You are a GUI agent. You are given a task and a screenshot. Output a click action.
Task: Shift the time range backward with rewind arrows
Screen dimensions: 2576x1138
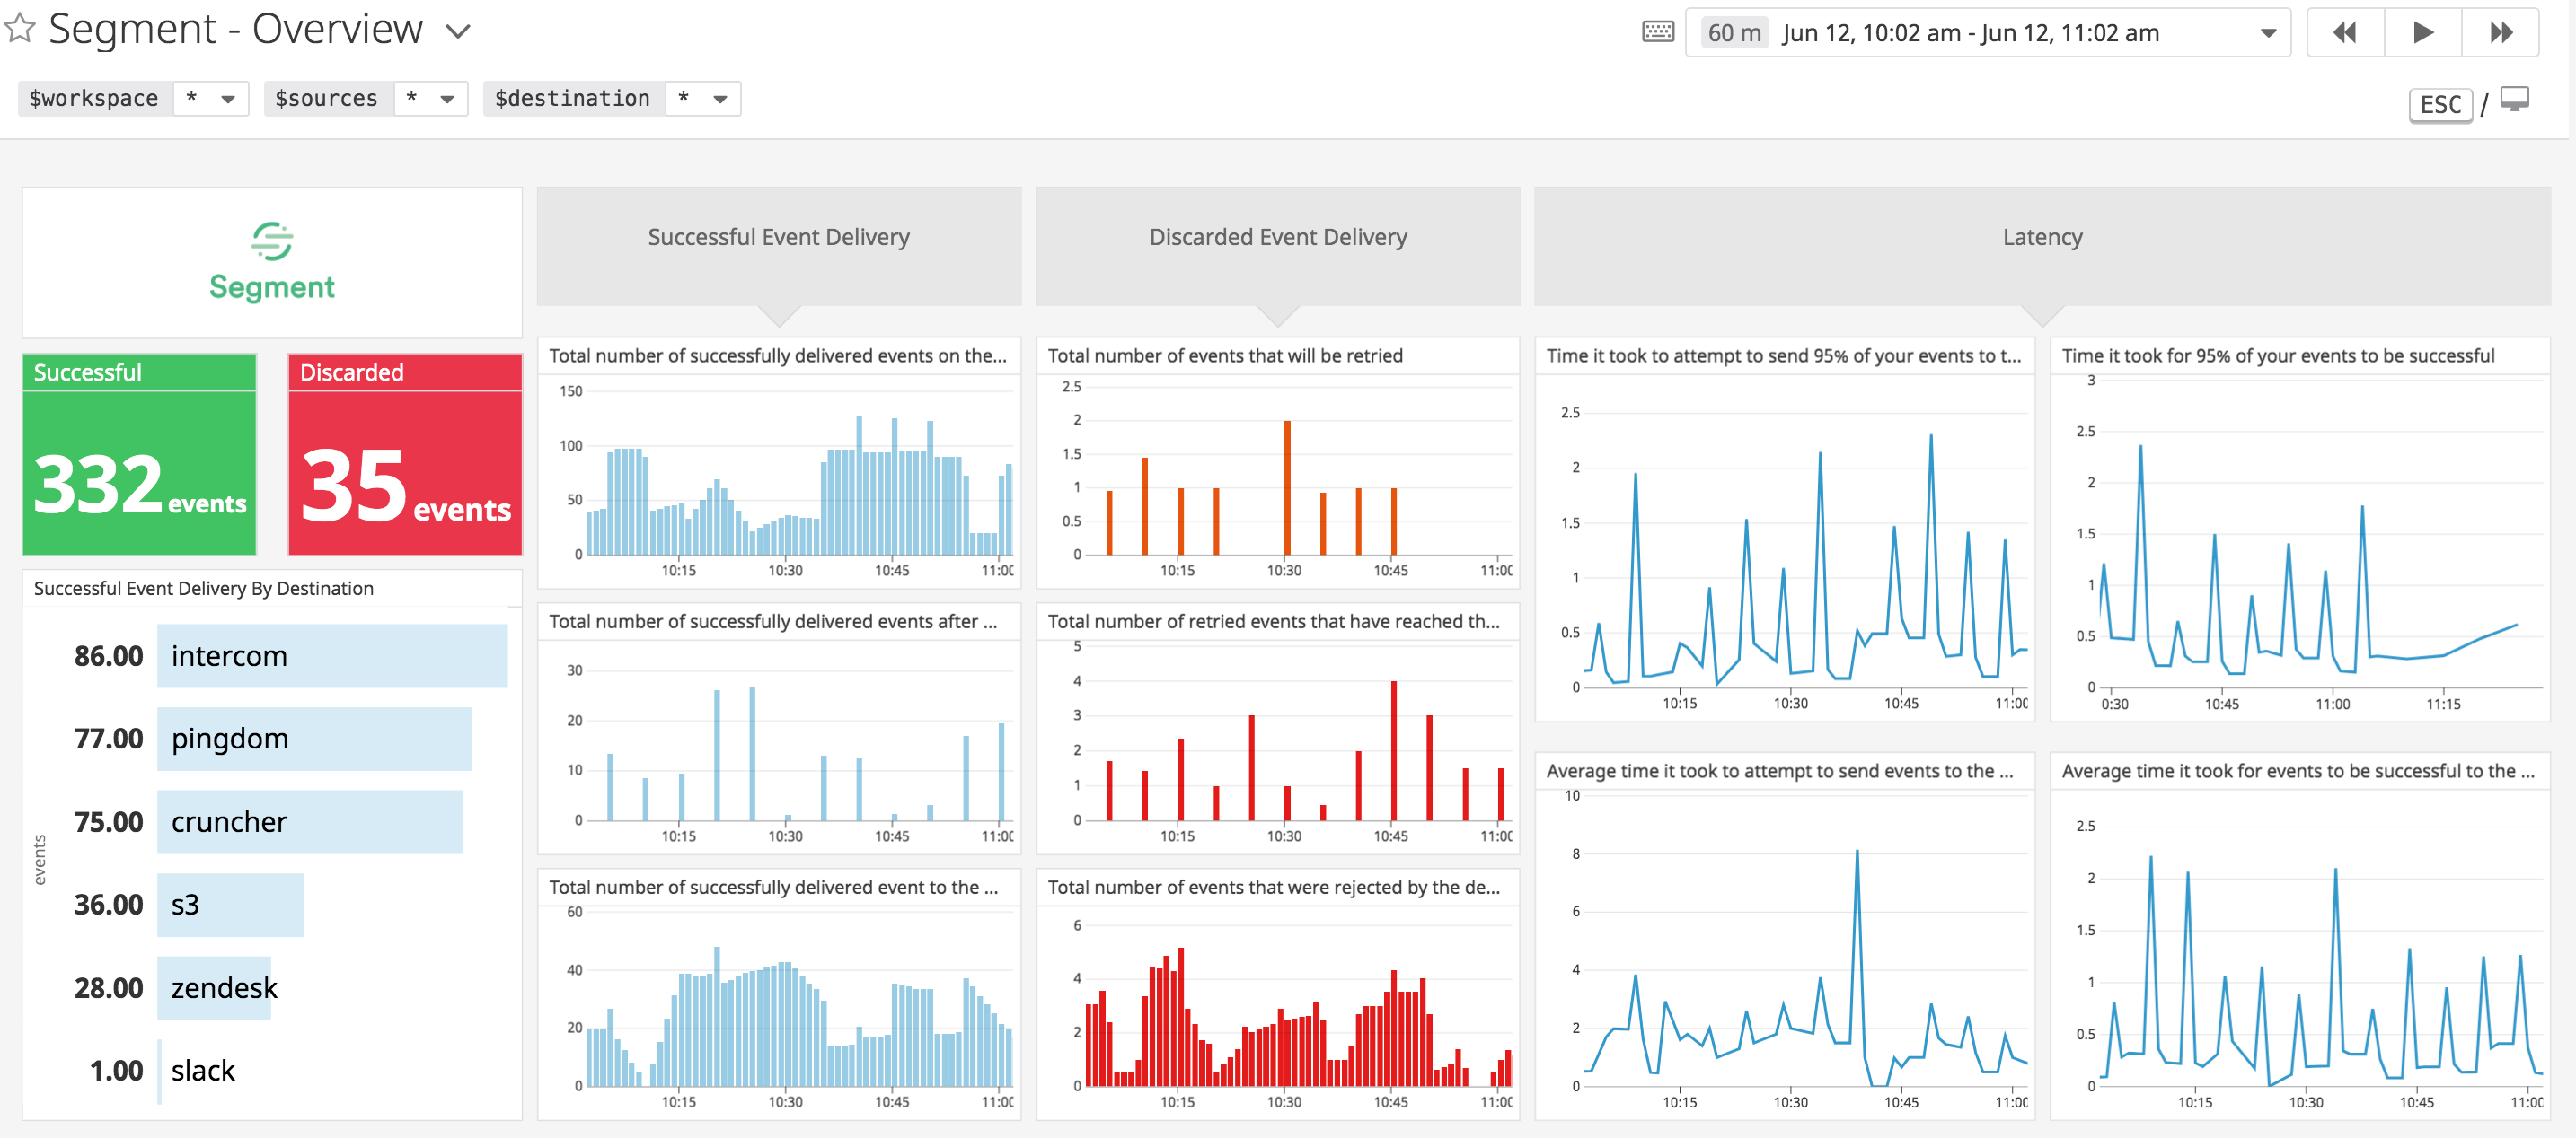pyautogui.click(x=2344, y=31)
